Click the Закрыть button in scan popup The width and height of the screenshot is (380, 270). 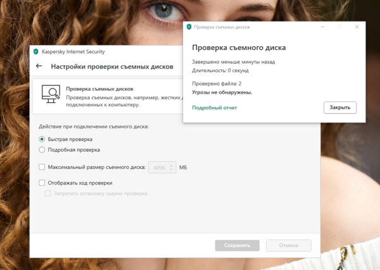coord(340,107)
